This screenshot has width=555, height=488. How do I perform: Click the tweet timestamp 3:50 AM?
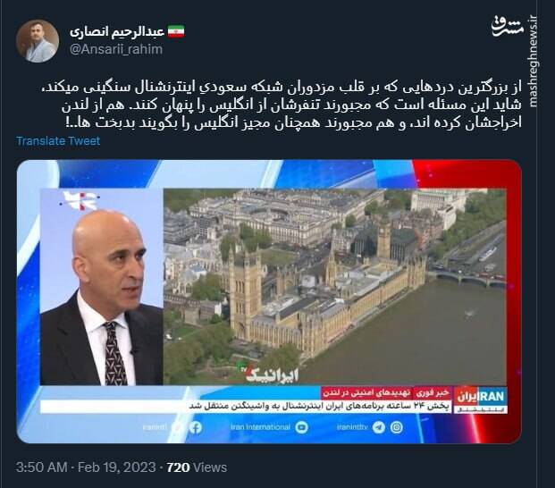click(x=42, y=467)
